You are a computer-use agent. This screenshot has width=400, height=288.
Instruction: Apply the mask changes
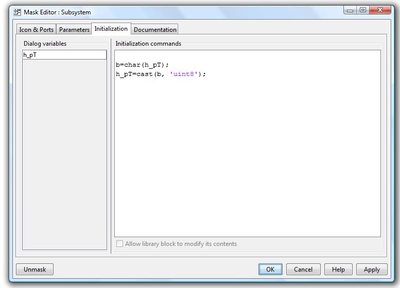click(372, 270)
